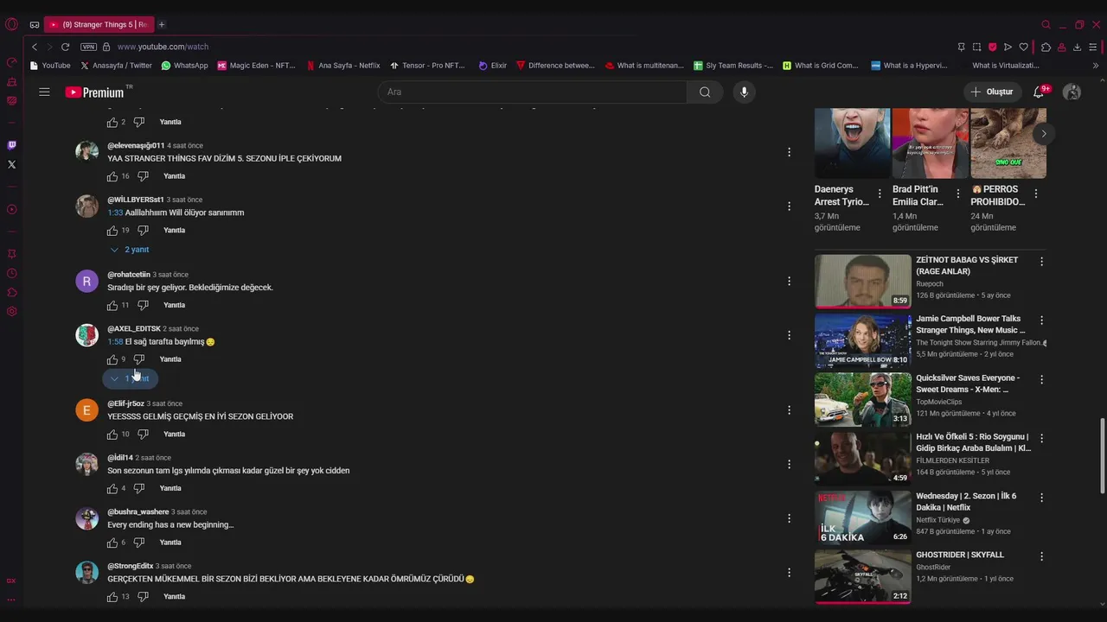Reply to @rohatcetiin with Yanıtla
Viewport: 1107px width, 622px height.
[x=175, y=305]
